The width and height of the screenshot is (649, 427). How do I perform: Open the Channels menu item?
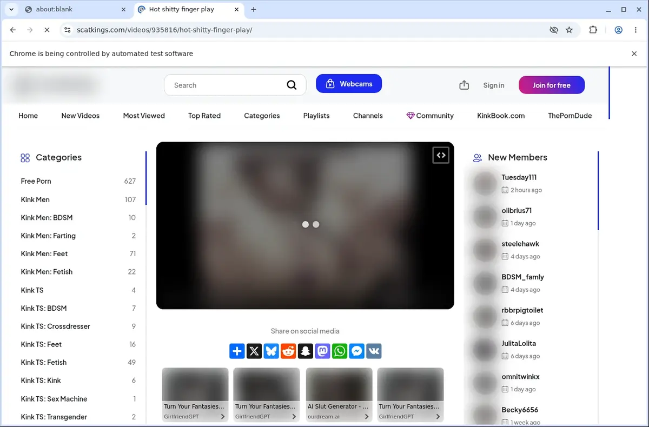[x=368, y=116]
